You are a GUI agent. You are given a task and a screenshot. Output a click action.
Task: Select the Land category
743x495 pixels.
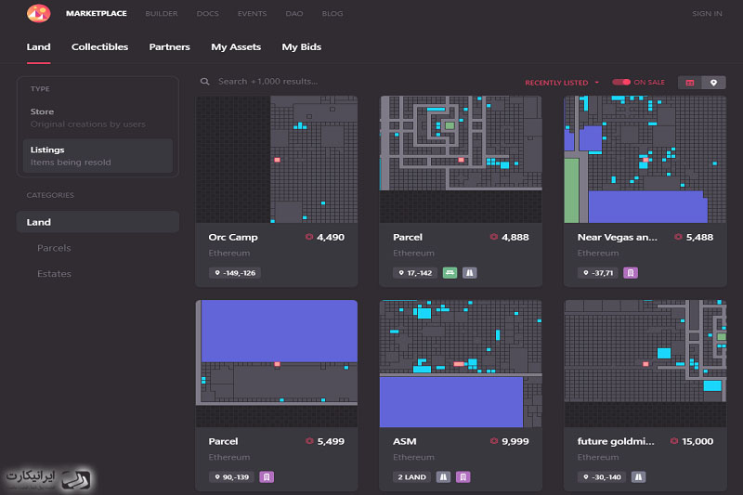(x=98, y=222)
